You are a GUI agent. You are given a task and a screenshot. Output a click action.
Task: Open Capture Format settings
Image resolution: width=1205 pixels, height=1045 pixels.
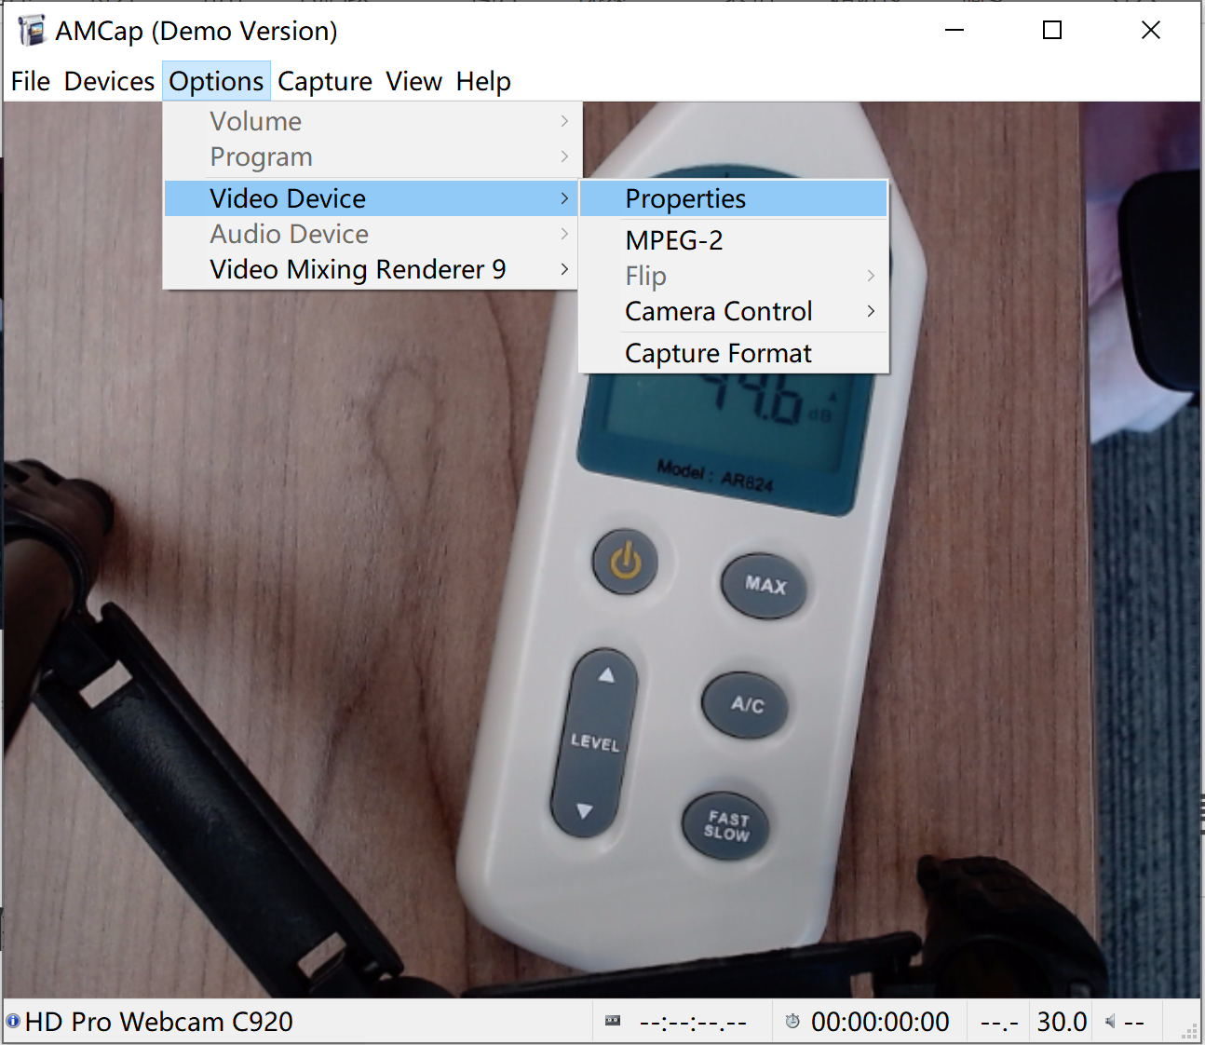click(733, 353)
